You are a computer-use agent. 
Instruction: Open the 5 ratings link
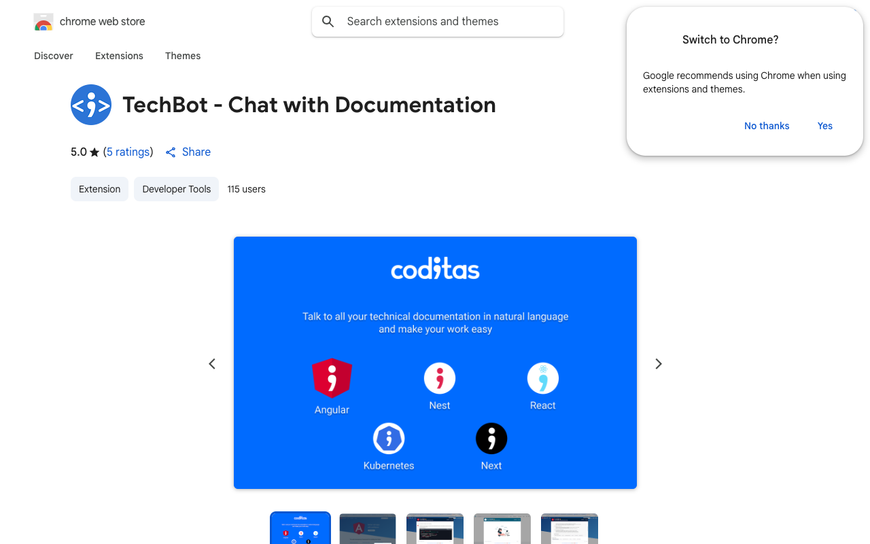tap(128, 152)
